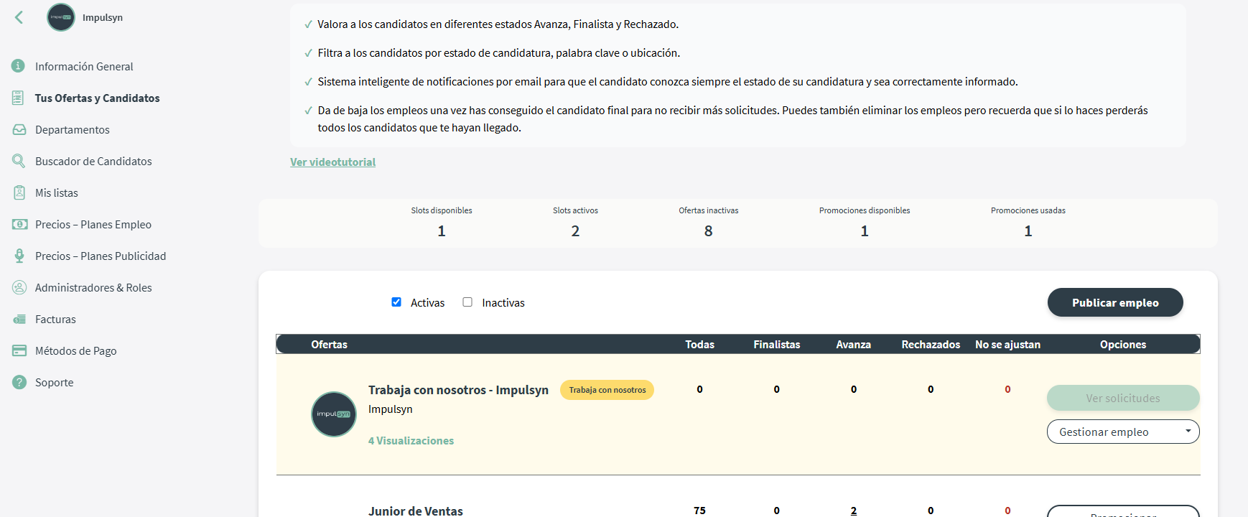Click the 4 Visualizaciones link
Image resolution: width=1248 pixels, height=517 pixels.
point(411,440)
